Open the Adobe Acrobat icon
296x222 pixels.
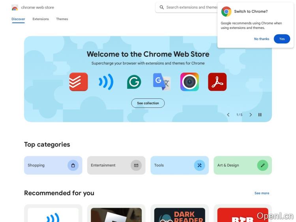point(217,82)
